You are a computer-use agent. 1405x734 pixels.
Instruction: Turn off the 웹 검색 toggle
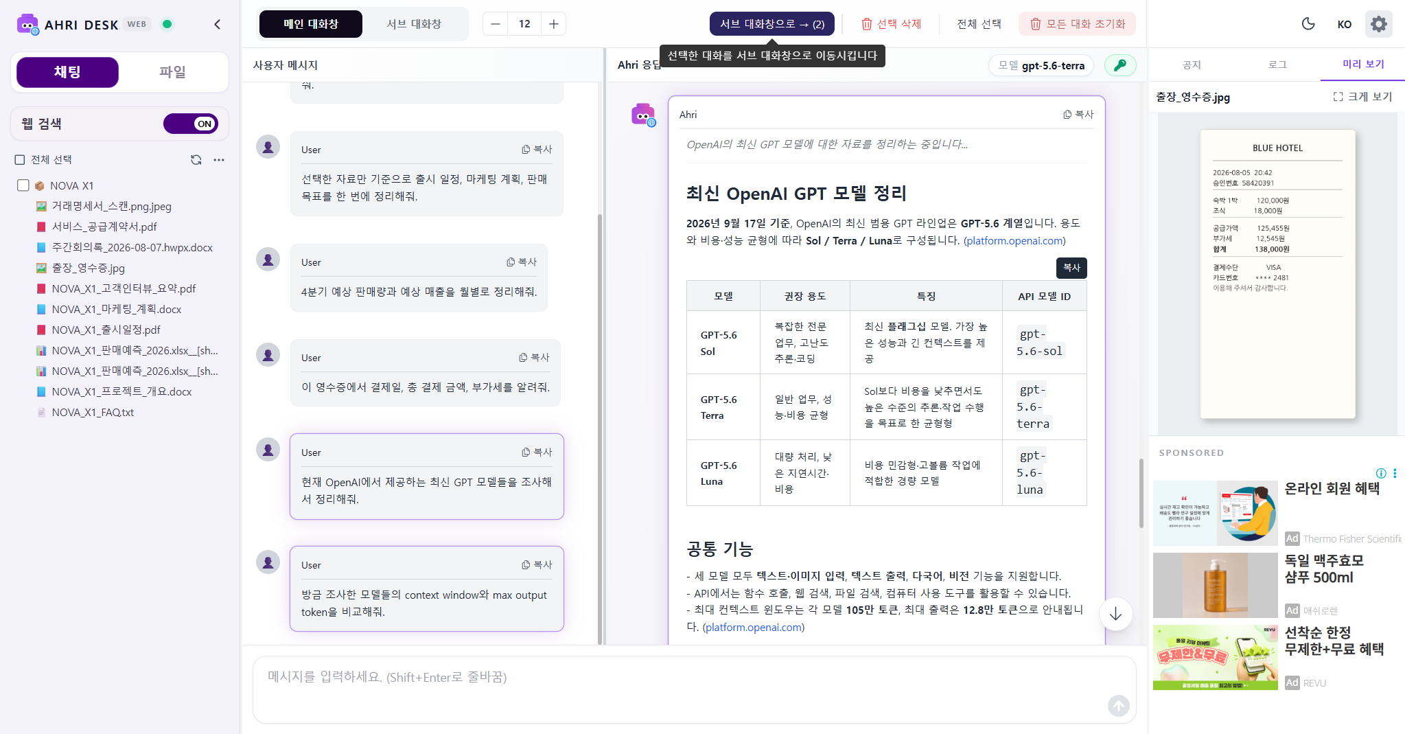pyautogui.click(x=191, y=124)
